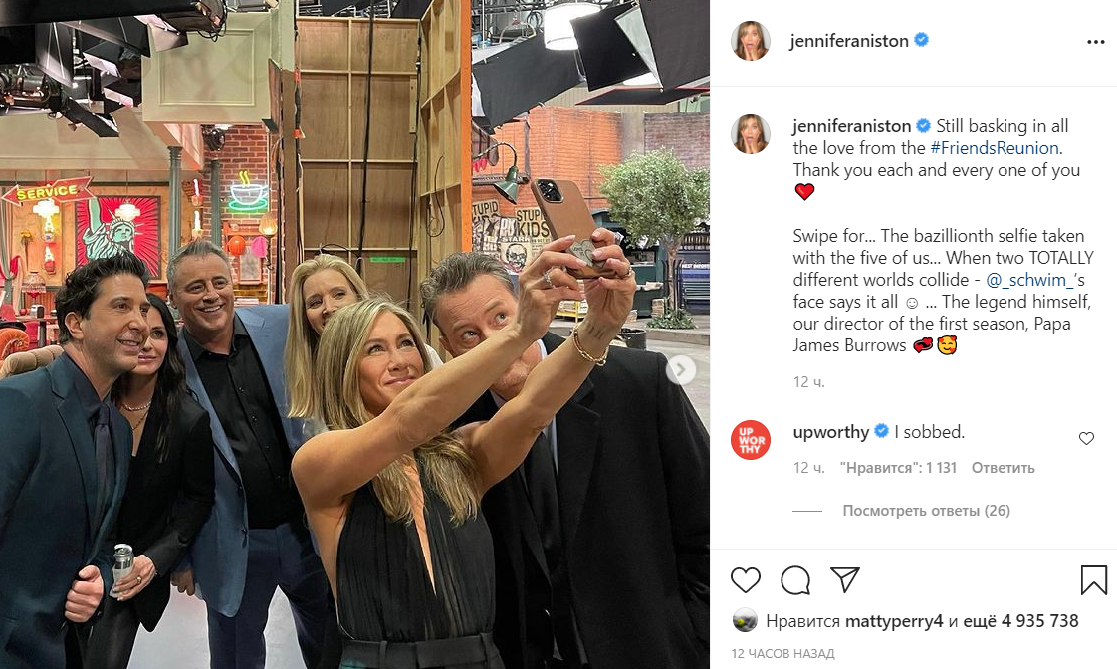Like upworthy's comment with small heart
The image size is (1117, 669).
click(1086, 438)
